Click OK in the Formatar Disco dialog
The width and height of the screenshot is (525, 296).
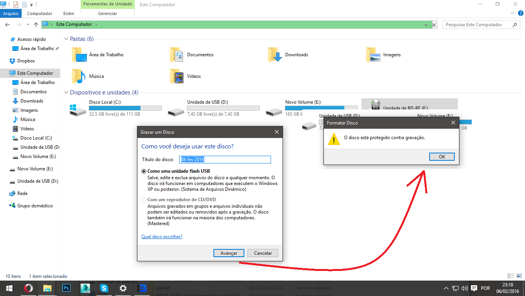(442, 157)
